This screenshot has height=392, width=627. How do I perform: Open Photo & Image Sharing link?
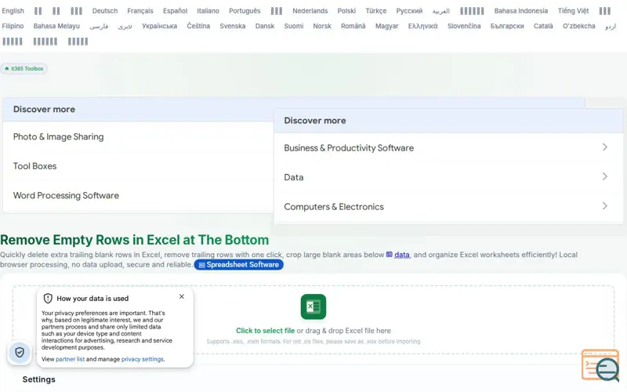pyautogui.click(x=58, y=136)
